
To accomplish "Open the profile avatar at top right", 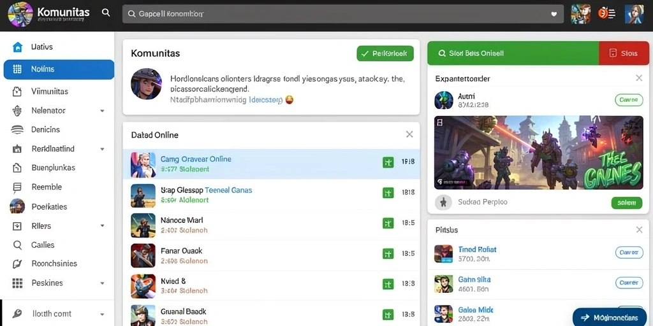I will click(x=635, y=14).
